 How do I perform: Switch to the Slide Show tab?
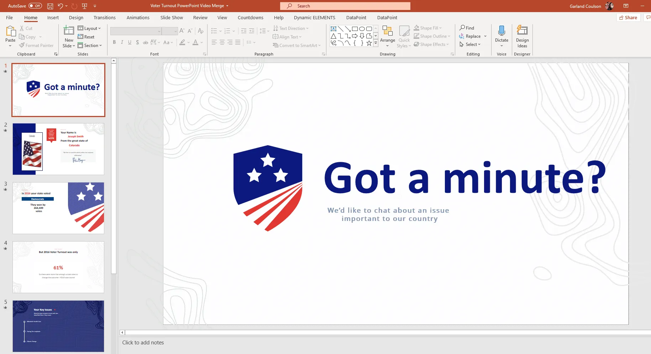coord(172,18)
